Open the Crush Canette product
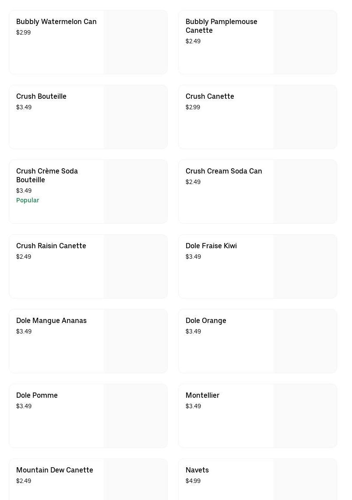The height and width of the screenshot is (500, 352). click(x=210, y=97)
